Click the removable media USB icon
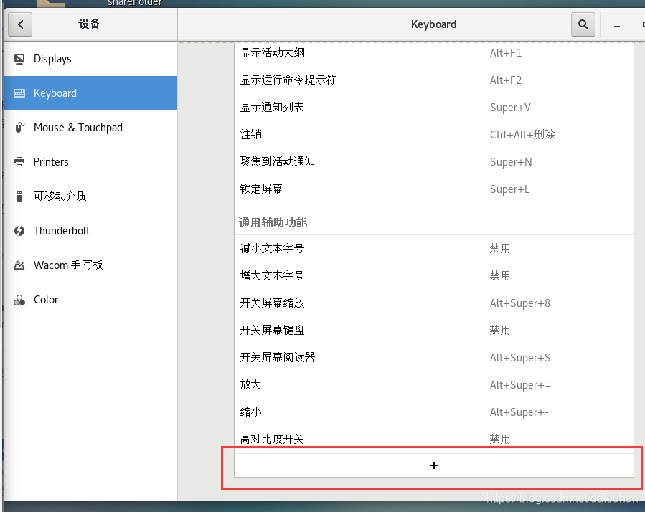 19,196
